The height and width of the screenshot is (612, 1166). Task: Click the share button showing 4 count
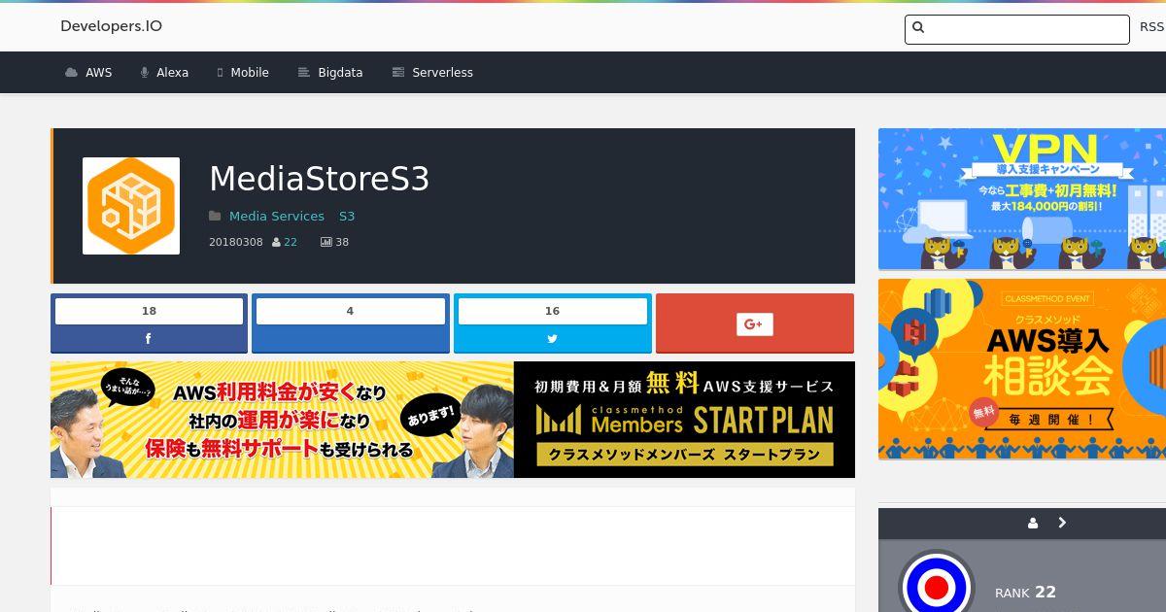coord(350,323)
